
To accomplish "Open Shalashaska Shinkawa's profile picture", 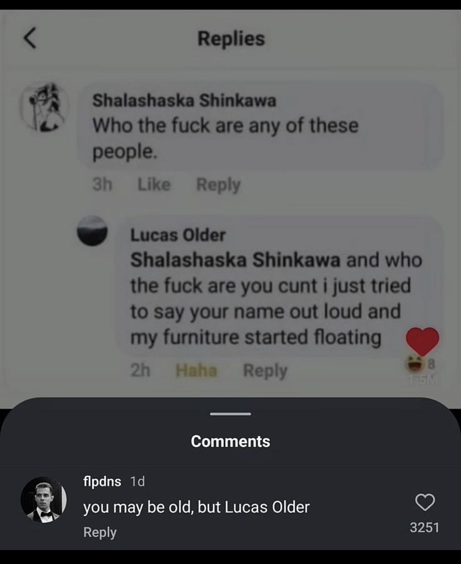I will [44, 106].
